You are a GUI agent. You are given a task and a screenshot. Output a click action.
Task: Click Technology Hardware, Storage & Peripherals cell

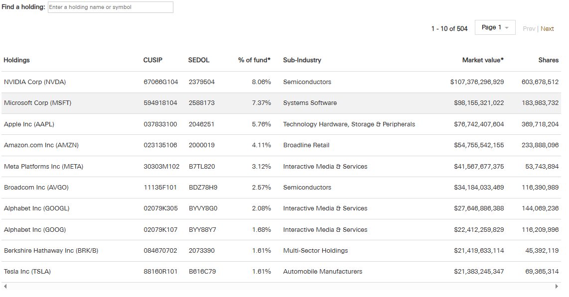click(x=349, y=124)
